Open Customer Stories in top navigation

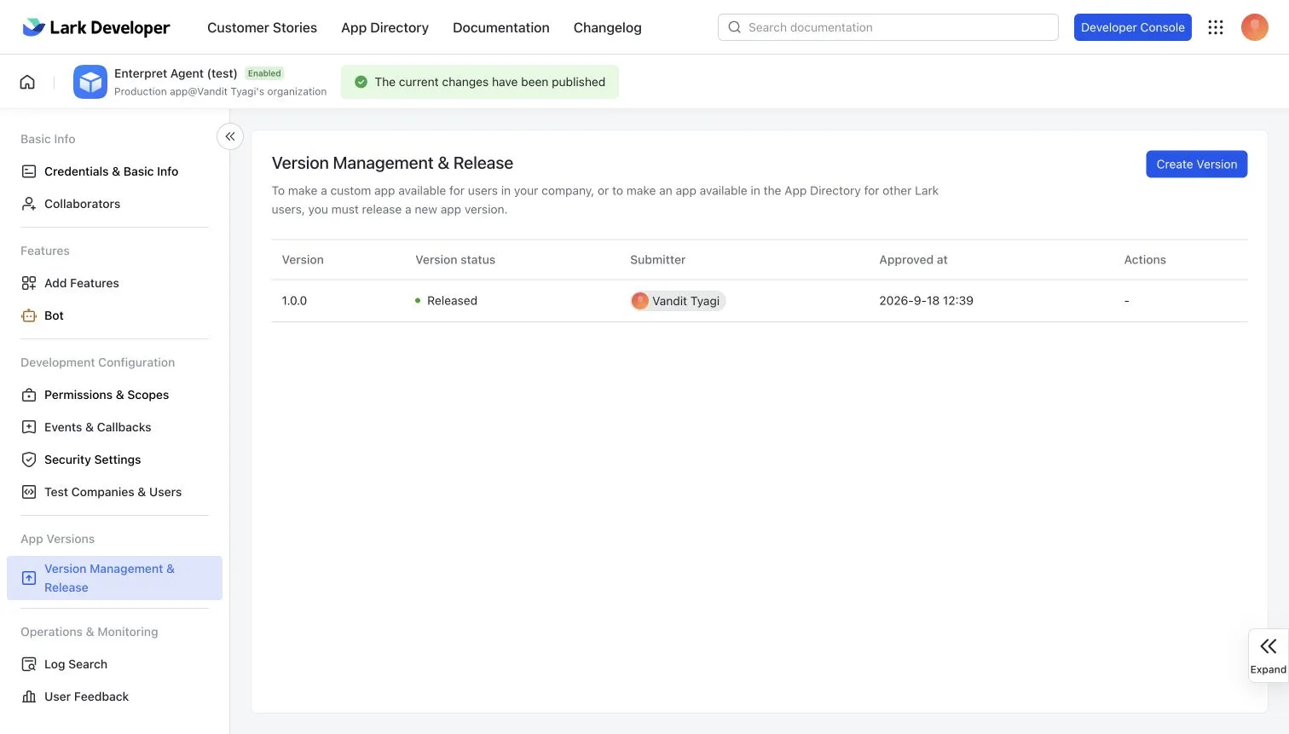pyautogui.click(x=262, y=27)
